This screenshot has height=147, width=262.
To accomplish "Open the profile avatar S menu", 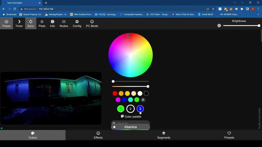I will [x=253, y=9].
